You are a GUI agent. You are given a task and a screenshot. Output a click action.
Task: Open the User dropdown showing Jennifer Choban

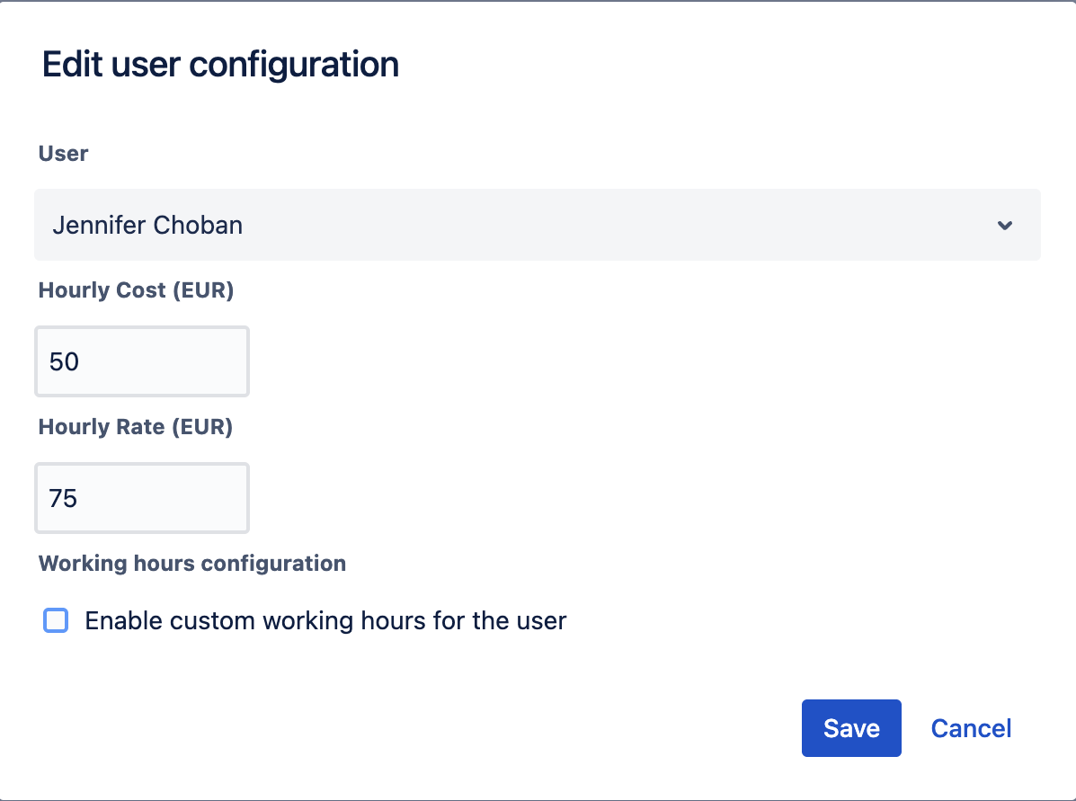[537, 225]
